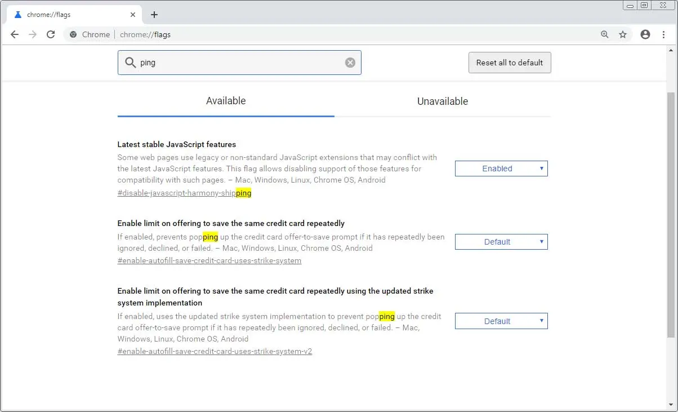Viewport: 678px width, 412px height.
Task: Maximize the Chrome window
Action: [644, 5]
